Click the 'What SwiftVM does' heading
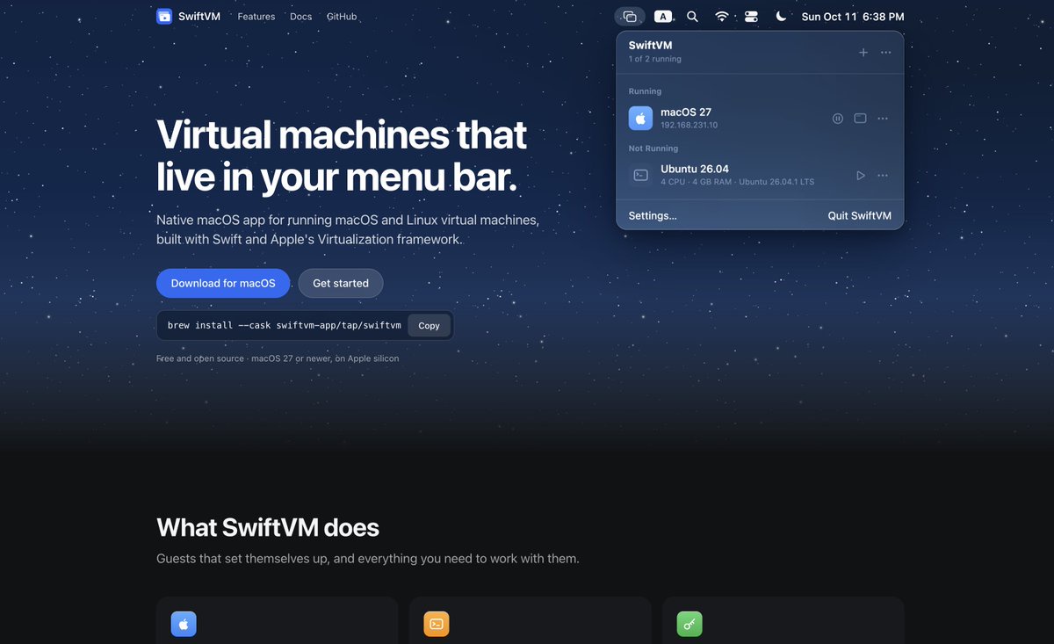 tap(268, 527)
